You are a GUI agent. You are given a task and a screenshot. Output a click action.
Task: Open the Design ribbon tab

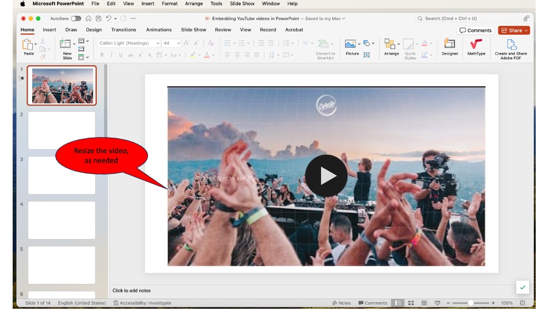coord(94,29)
